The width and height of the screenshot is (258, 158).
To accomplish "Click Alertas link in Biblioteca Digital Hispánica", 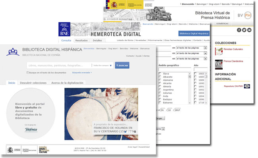I will pos(146,56).
